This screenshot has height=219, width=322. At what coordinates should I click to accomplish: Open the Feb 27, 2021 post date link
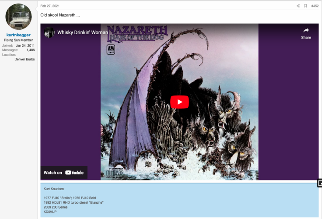pyautogui.click(x=50, y=6)
